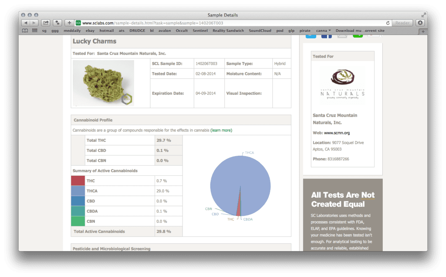Click the 'Lucky Charms' sample heading
This screenshot has height=277, width=446.
95,41
